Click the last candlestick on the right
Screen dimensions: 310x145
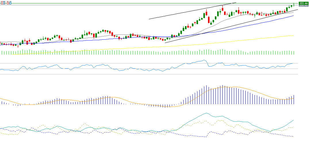[x=294, y=5]
